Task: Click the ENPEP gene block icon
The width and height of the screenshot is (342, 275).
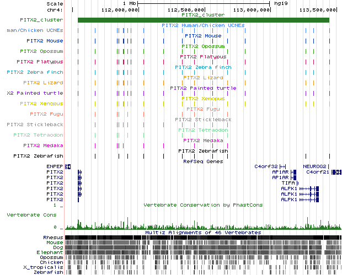Action: [67, 166]
